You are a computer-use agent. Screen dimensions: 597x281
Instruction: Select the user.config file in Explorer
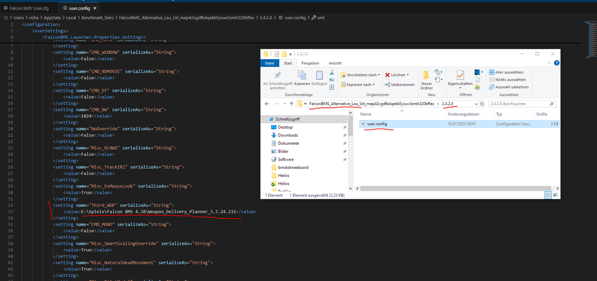(459, 124)
